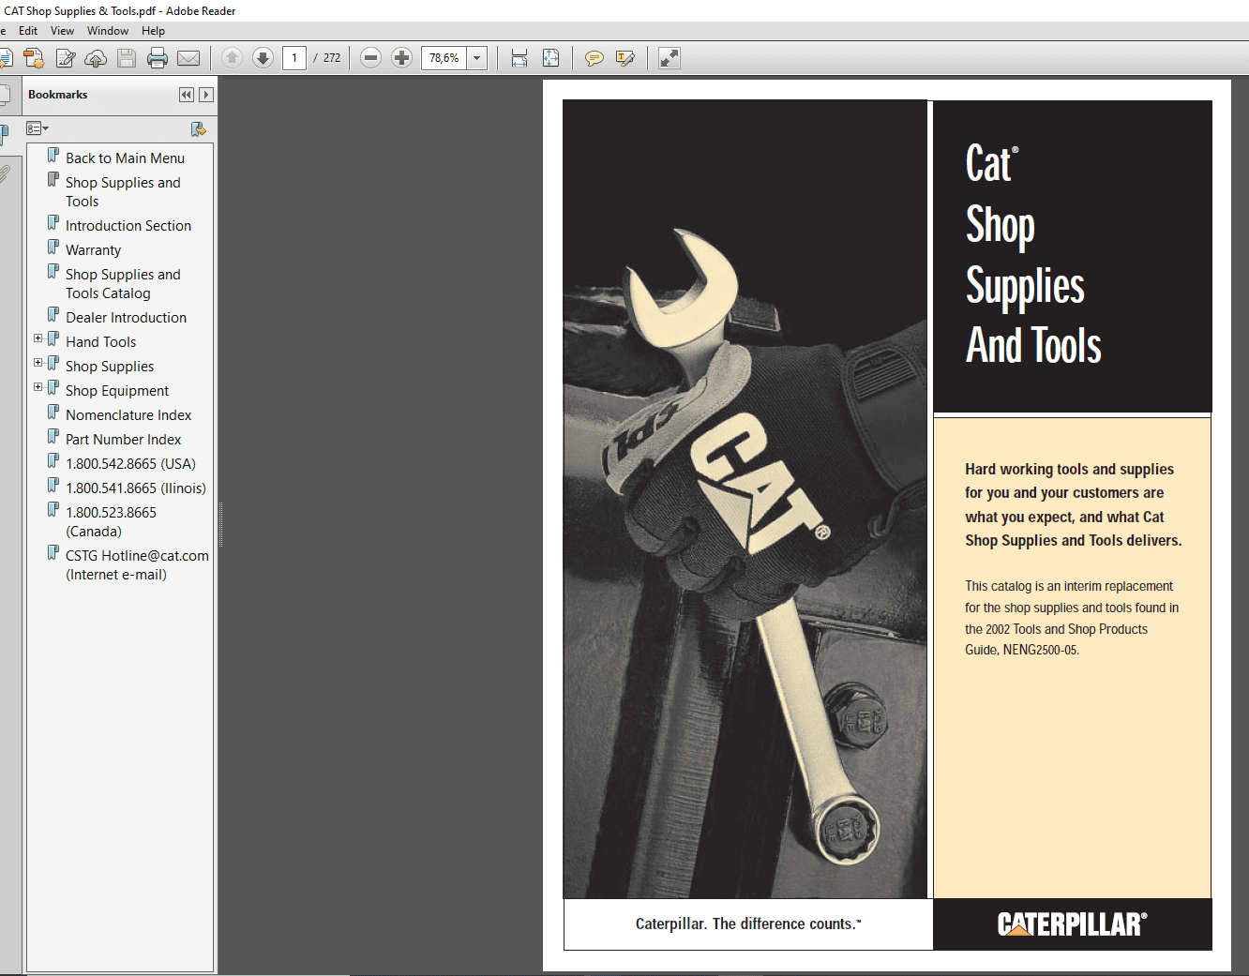
Task: Click the Caterpillar logo on the page
Action: click(1072, 924)
